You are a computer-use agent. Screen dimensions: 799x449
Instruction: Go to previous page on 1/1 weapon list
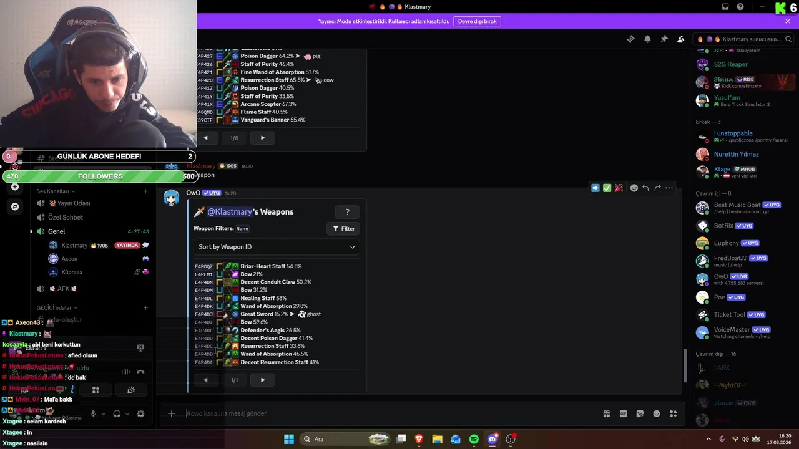[205, 380]
